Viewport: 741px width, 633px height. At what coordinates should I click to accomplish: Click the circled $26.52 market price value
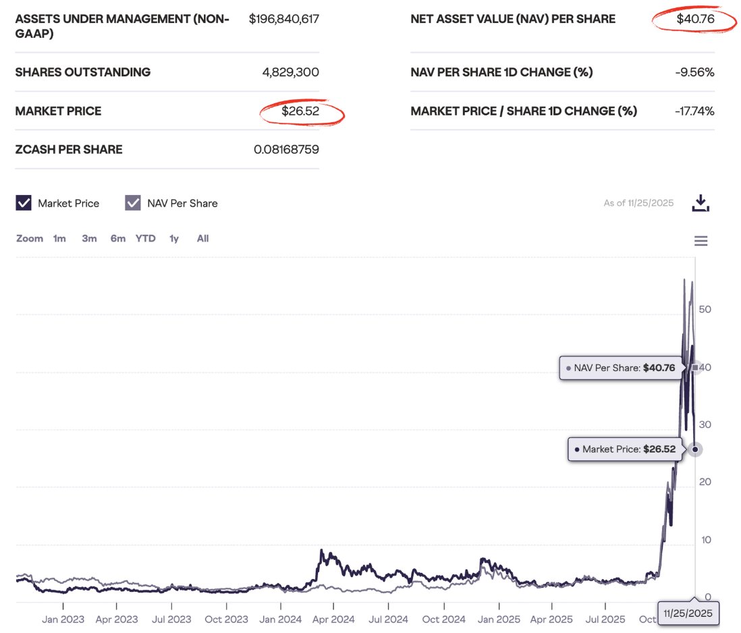point(301,111)
